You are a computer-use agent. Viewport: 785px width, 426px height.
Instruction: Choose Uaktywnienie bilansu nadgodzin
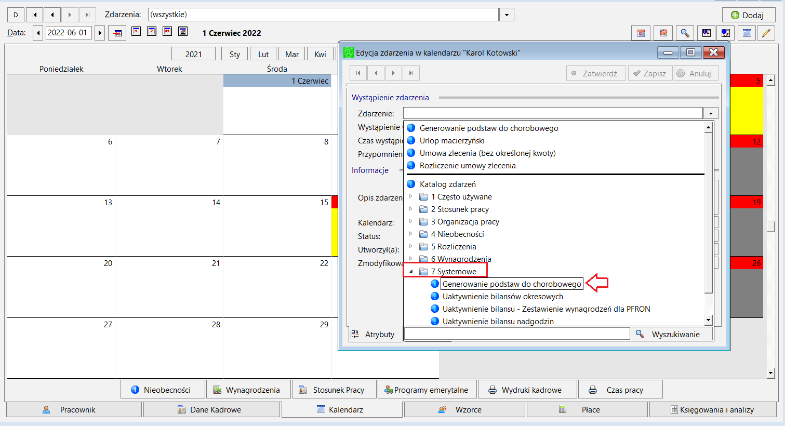pyautogui.click(x=498, y=321)
